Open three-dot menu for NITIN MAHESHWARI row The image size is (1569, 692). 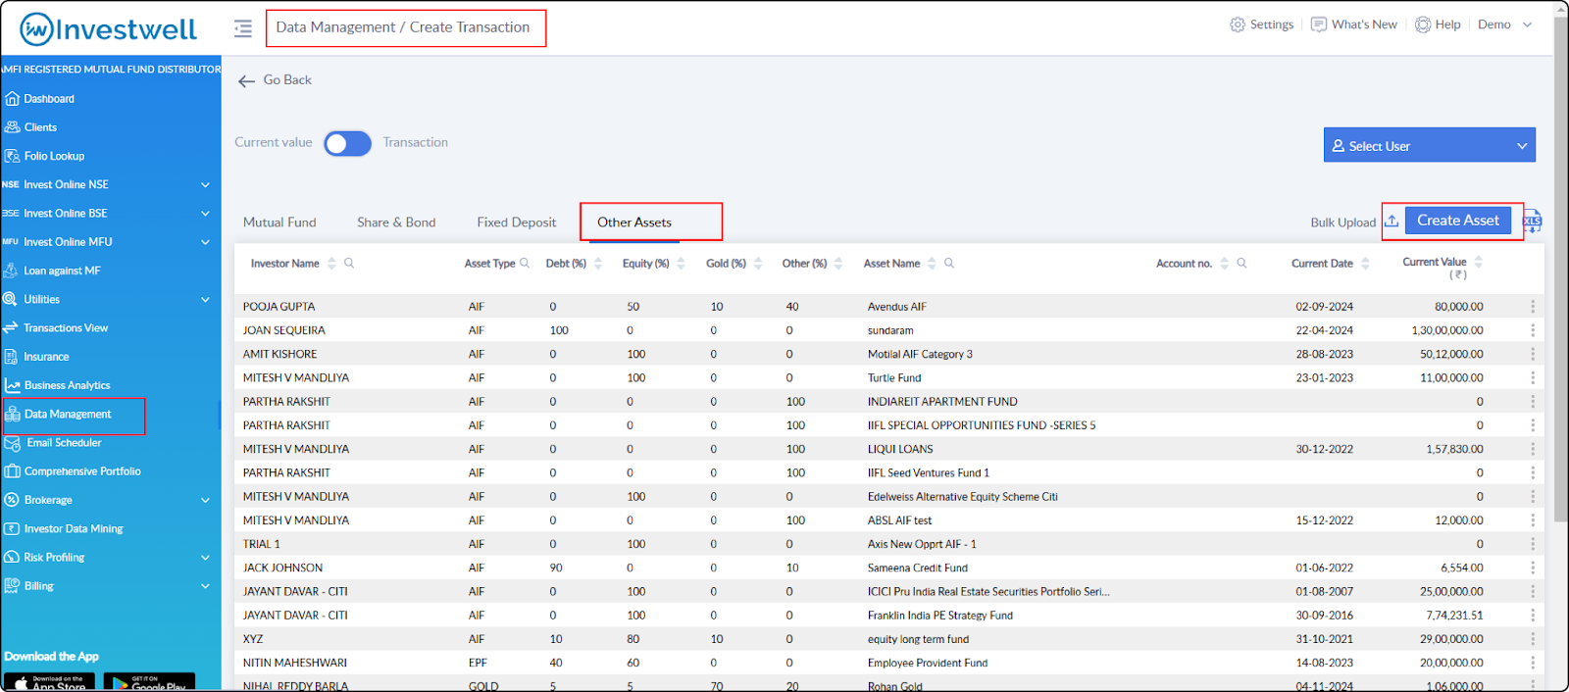[x=1533, y=663]
